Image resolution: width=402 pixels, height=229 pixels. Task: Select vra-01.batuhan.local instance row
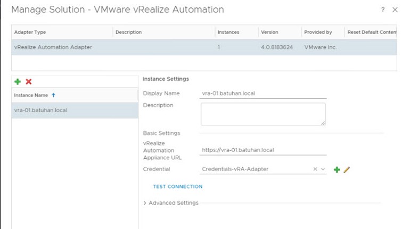tap(75, 111)
